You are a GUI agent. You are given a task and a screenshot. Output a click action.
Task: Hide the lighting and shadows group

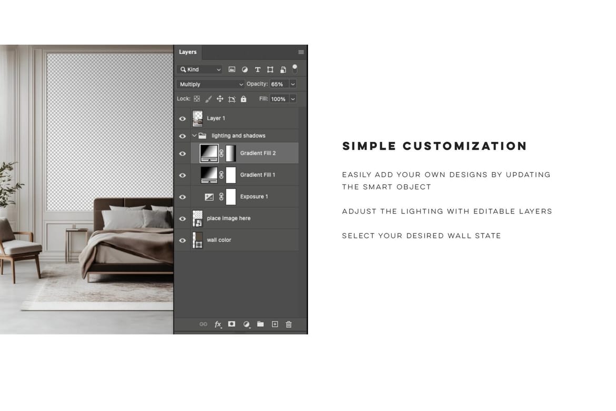(x=182, y=136)
